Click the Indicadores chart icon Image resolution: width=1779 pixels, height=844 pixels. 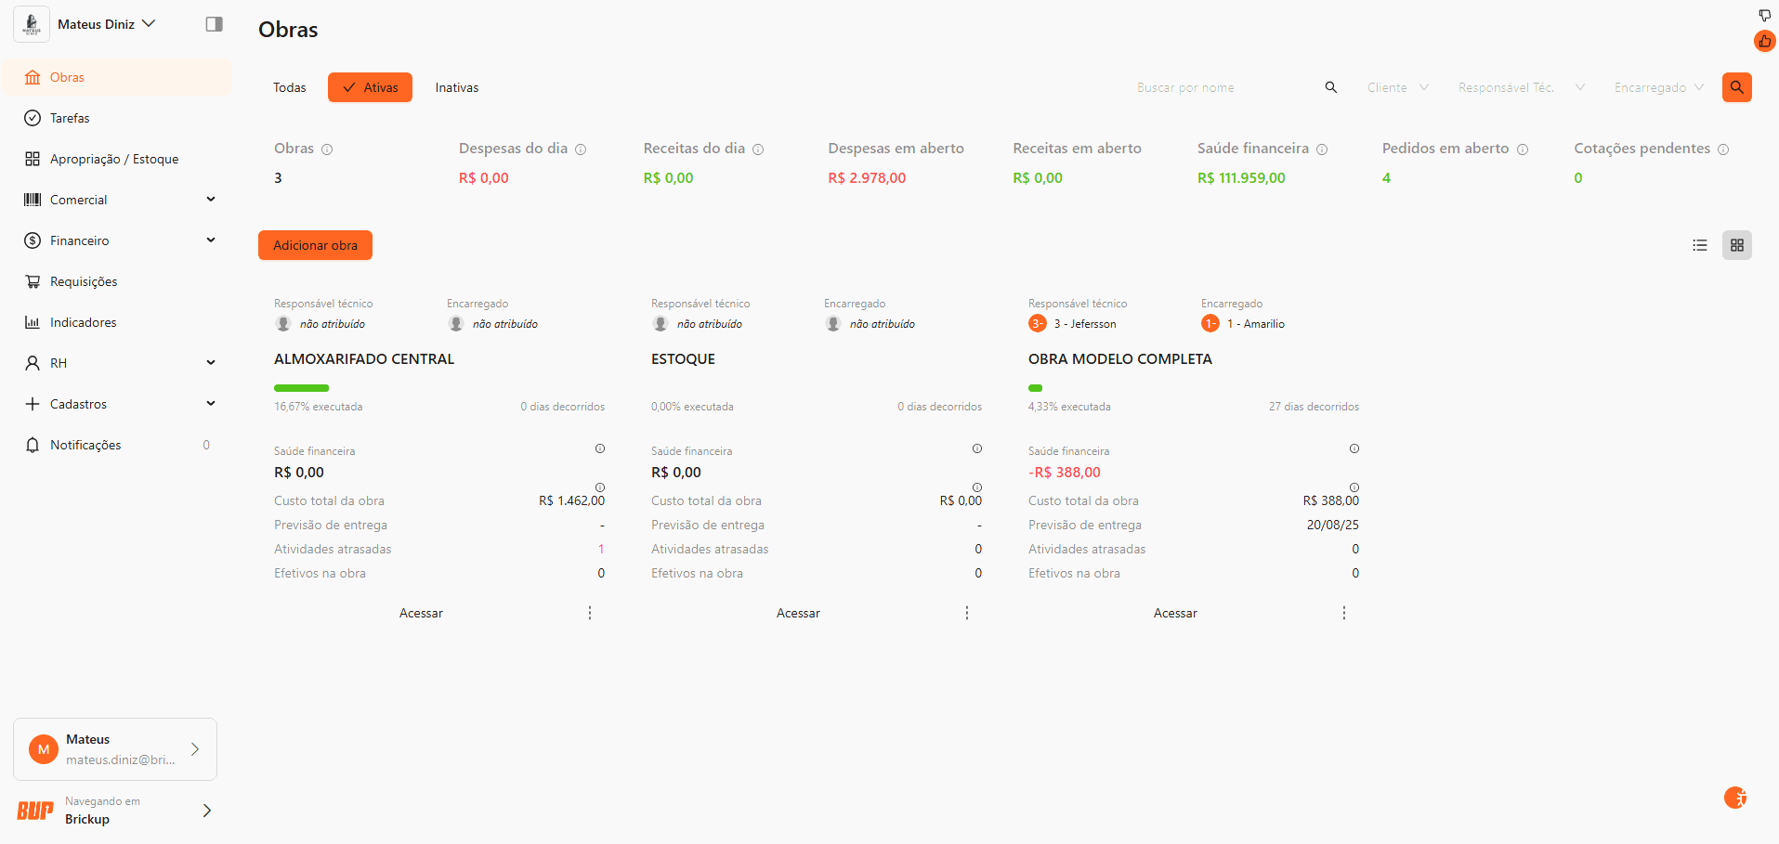[33, 322]
